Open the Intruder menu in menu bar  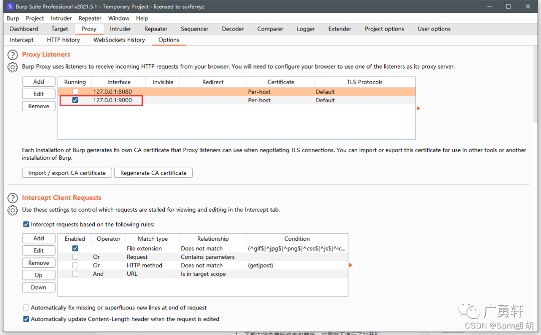point(61,19)
